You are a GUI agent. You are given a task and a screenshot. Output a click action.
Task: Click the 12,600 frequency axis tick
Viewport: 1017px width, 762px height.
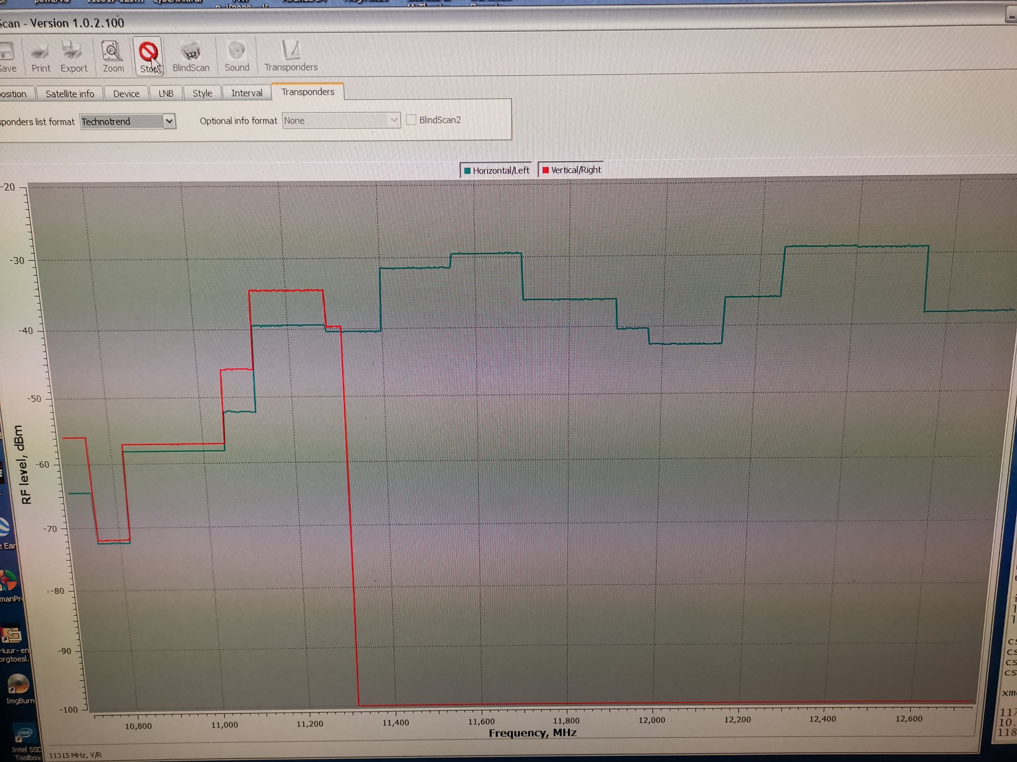pyautogui.click(x=909, y=719)
